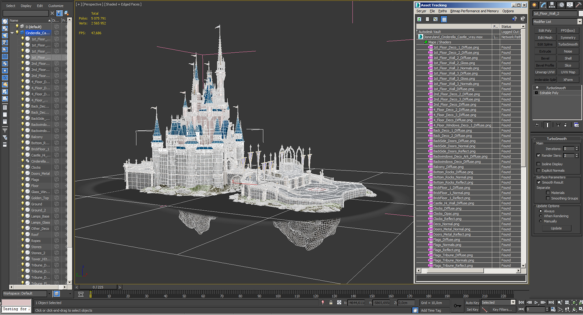Enable Separate by Smoothing Groups checkbox

point(548,198)
